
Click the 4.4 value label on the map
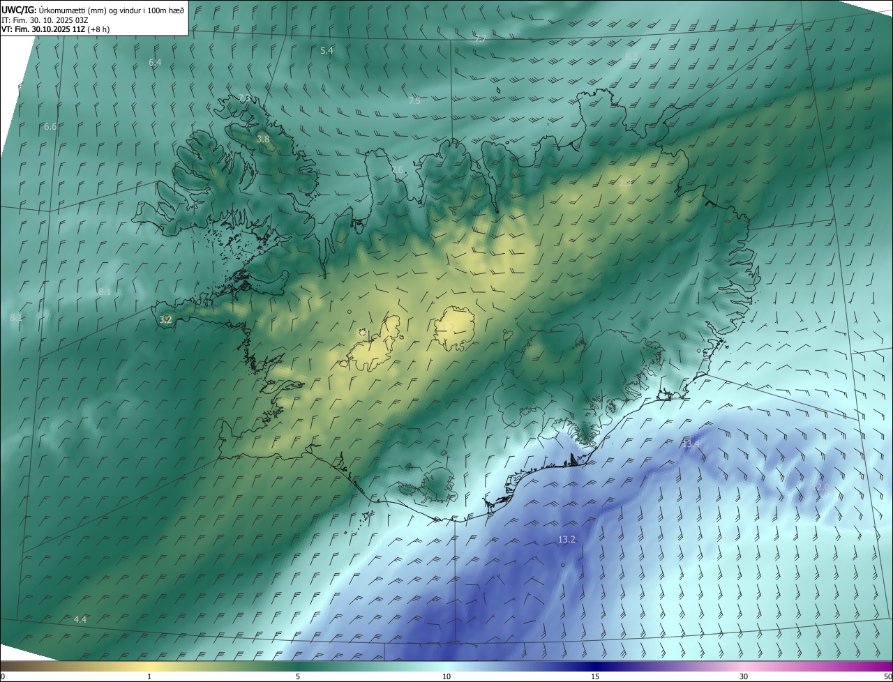(x=80, y=619)
